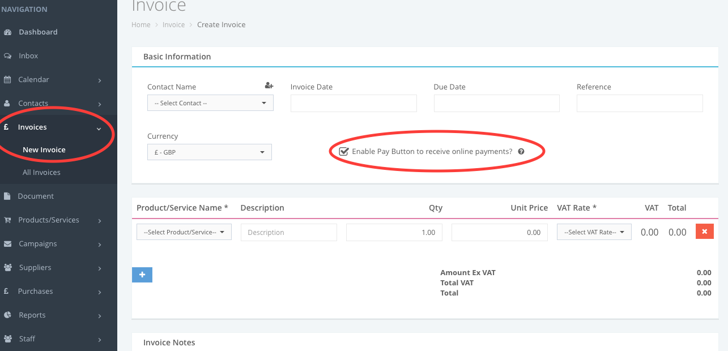Viewport: 728px width, 351px height.
Task: Click the add contact icon beside Contact Name
Action: (x=269, y=86)
